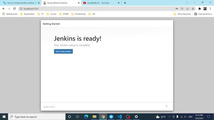Viewport: 214px width, 120px height.
Task: Open Task View on taskbar
Action: [78, 117]
